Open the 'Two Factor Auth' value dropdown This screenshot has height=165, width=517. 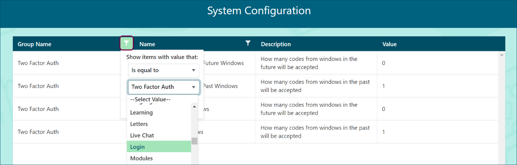point(164,87)
